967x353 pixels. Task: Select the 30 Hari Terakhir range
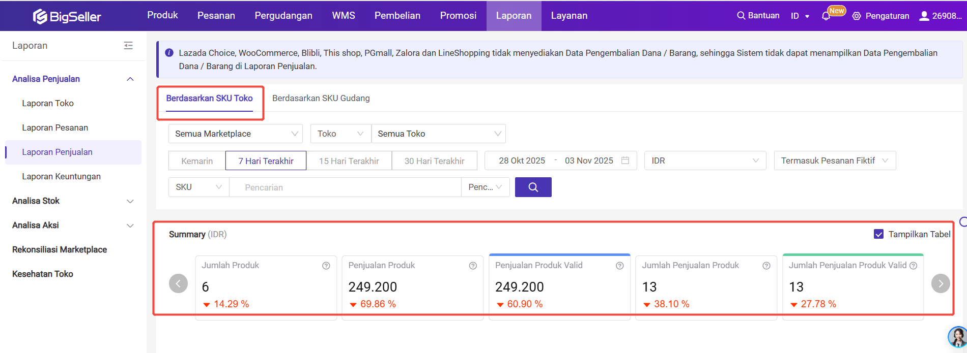[x=434, y=161]
